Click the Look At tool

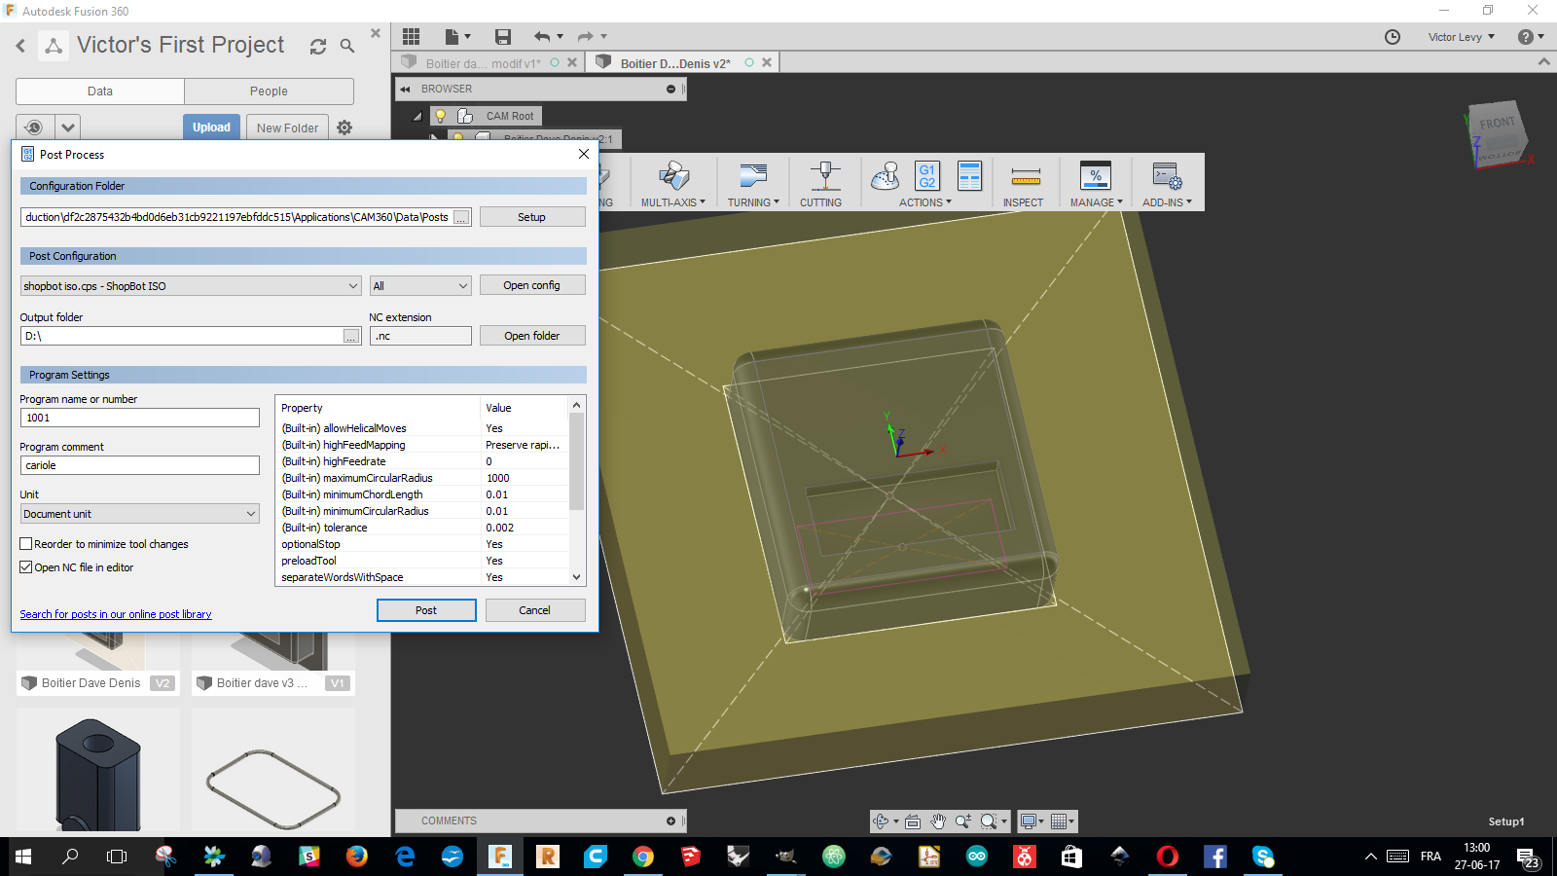(913, 821)
